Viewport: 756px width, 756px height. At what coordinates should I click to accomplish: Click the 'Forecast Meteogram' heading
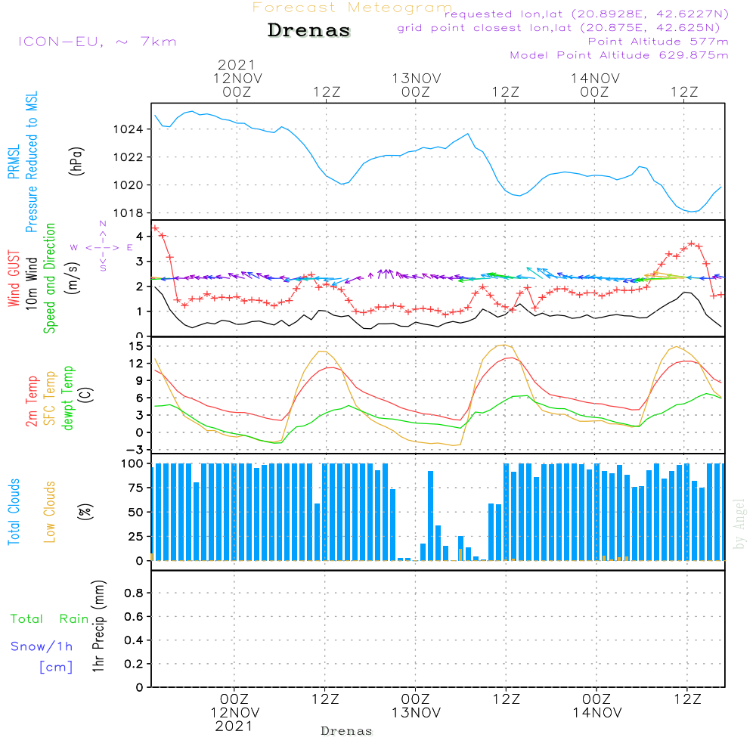tap(352, 8)
